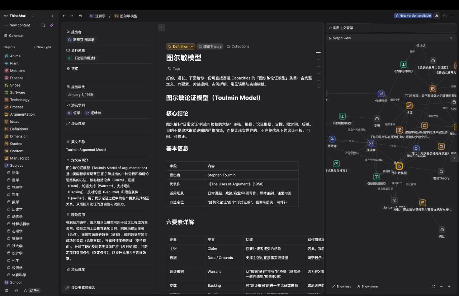Select the 理论Theory tag tab
Screen dimensions: 459x296
210,46
